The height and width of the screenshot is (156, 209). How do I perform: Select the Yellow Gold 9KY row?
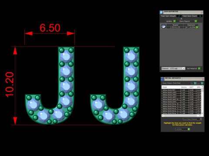pyautogui.click(x=182, y=90)
